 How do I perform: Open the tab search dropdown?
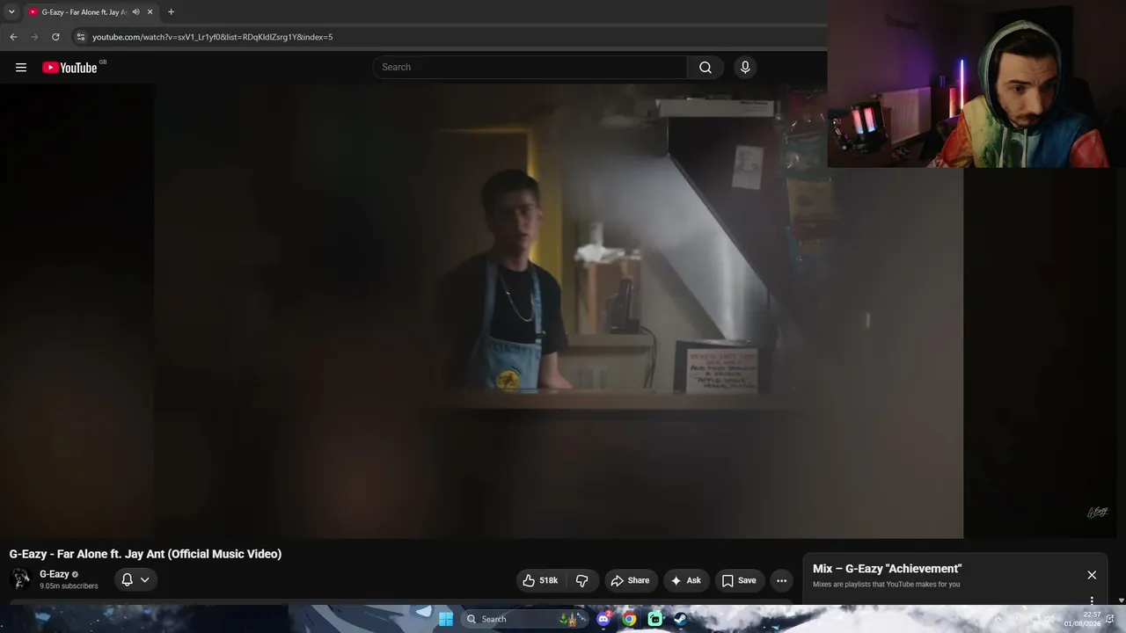[x=11, y=12]
